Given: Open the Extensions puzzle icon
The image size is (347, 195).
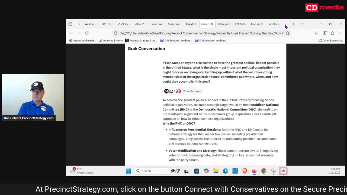Looking at the screenshot, I should click(x=332, y=33).
